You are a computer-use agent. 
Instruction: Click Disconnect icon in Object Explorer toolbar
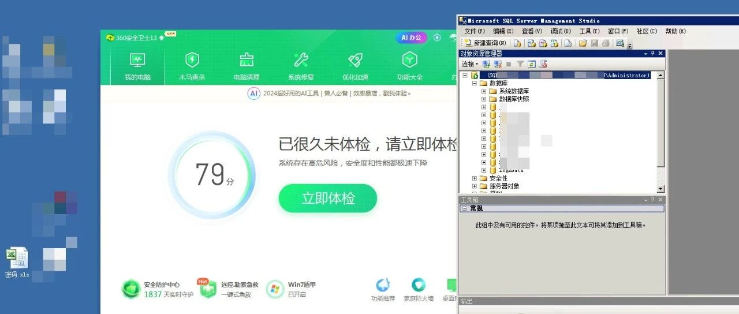(x=498, y=64)
